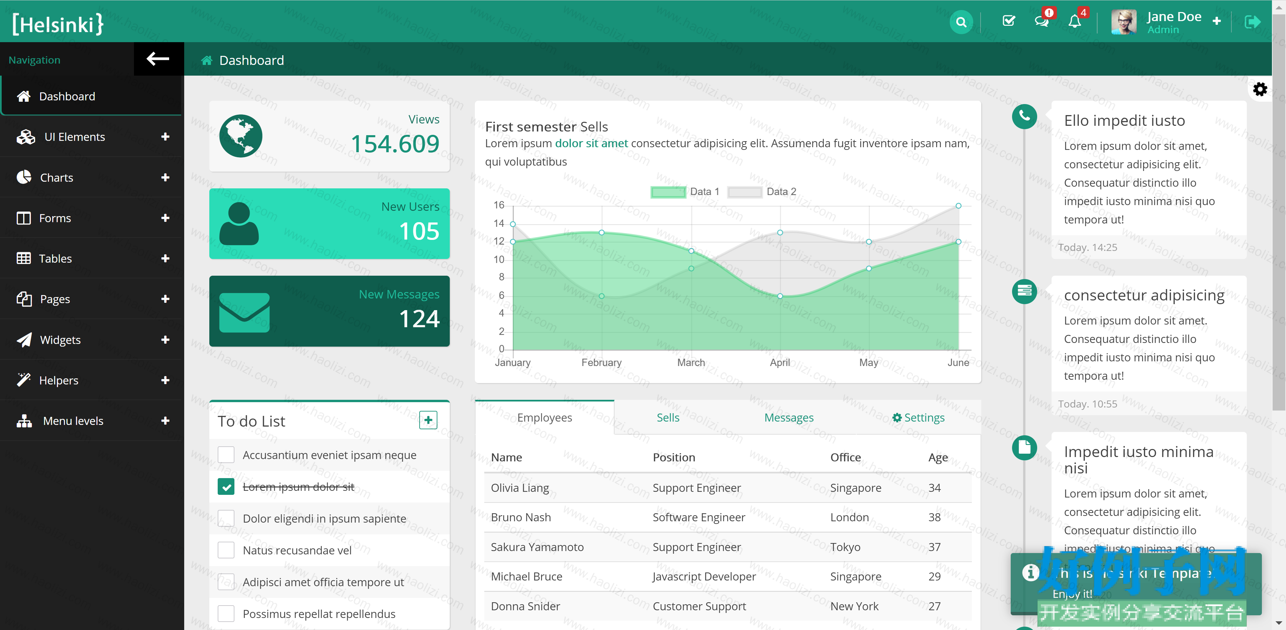Viewport: 1286px width, 630px height.
Task: Collapse navigation with the back arrow
Action: [x=158, y=59]
